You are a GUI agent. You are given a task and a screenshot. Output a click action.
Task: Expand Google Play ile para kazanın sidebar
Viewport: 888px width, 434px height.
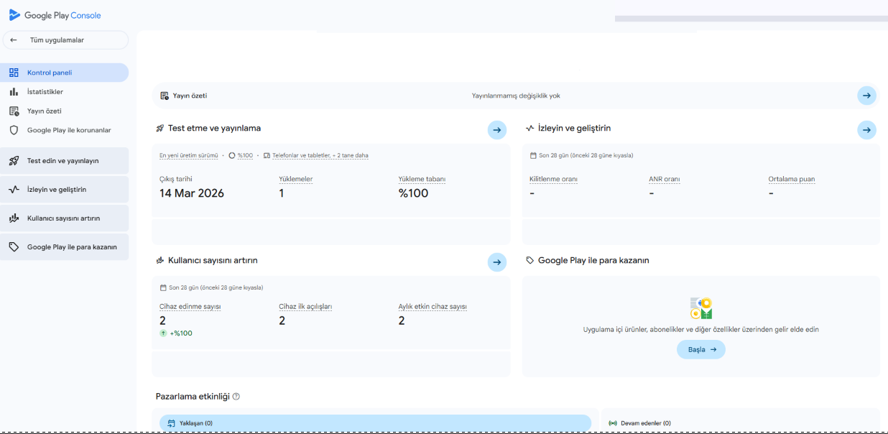coord(65,247)
